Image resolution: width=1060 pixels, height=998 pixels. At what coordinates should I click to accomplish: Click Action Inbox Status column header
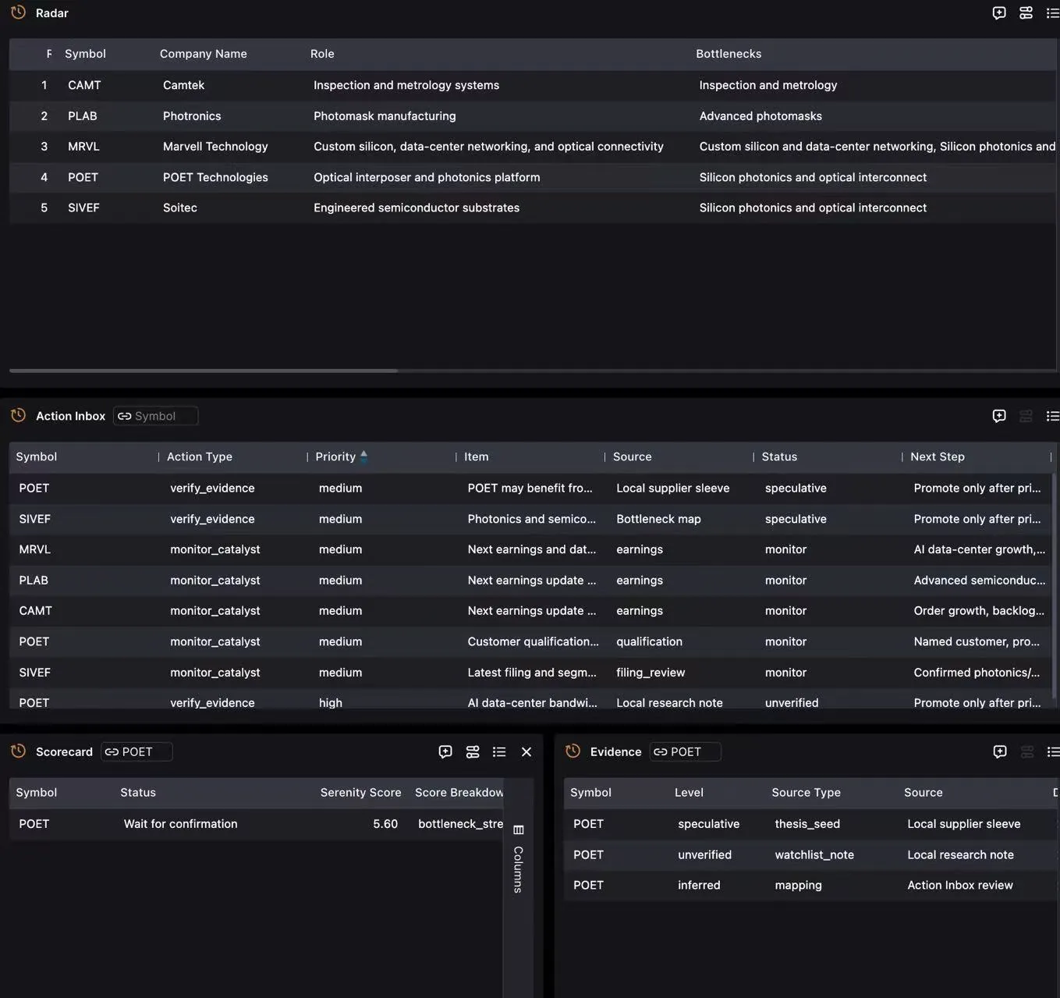pos(779,456)
